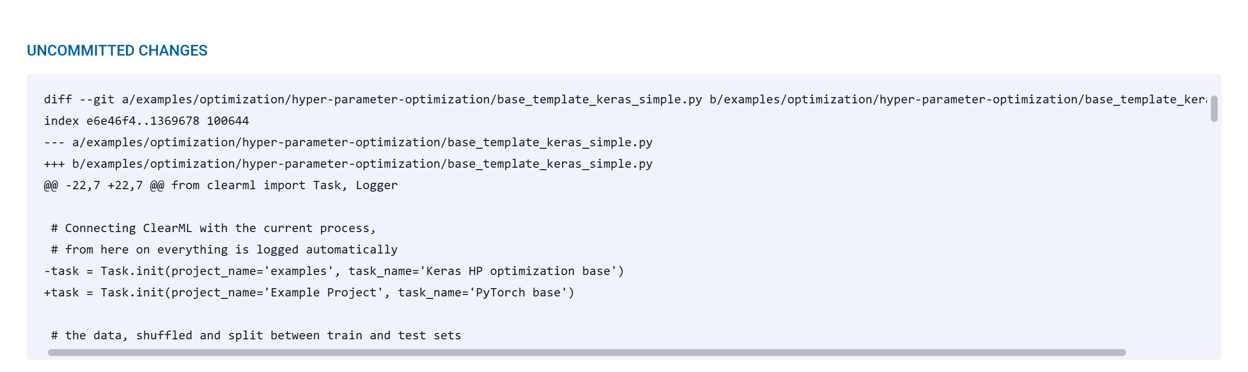Screen dimensions: 1248x372
Task: Click the removed '-task = Task.init' line
Action: click(x=334, y=271)
